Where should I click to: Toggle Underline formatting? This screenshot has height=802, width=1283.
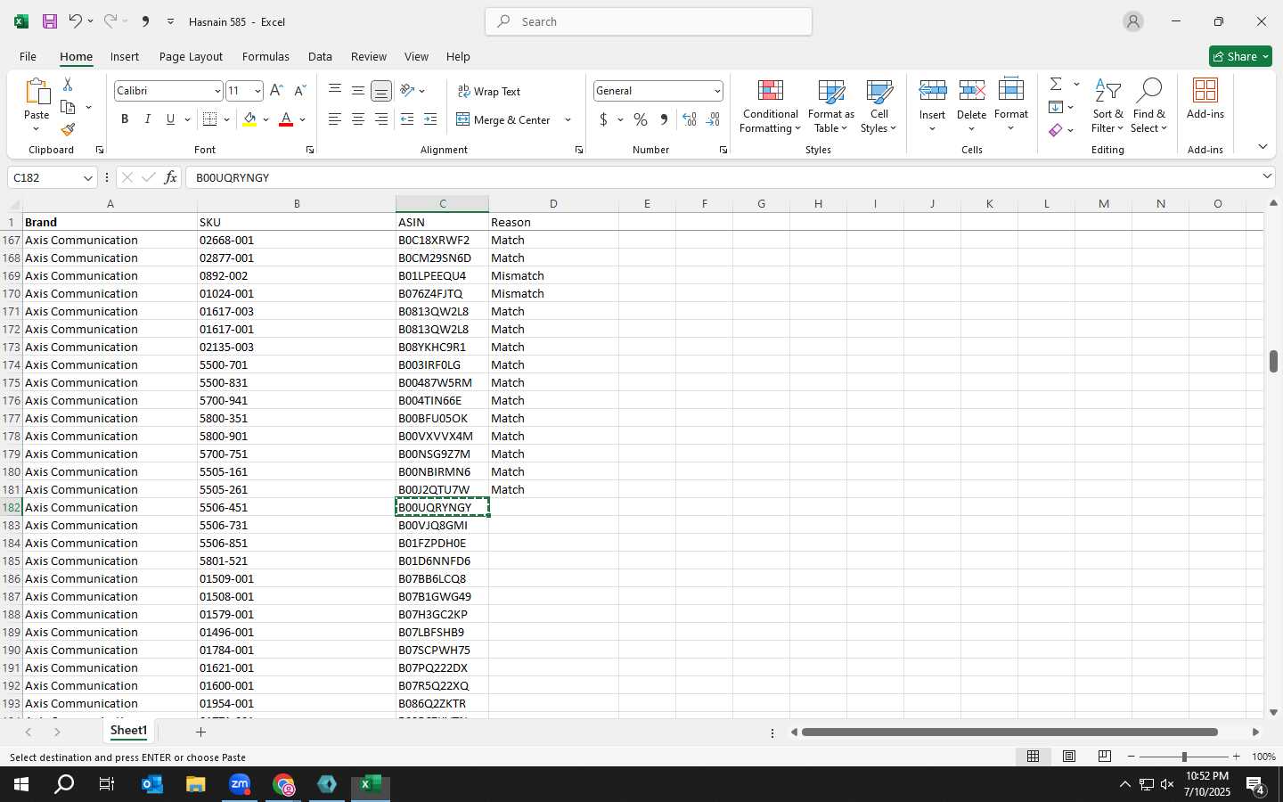170,119
